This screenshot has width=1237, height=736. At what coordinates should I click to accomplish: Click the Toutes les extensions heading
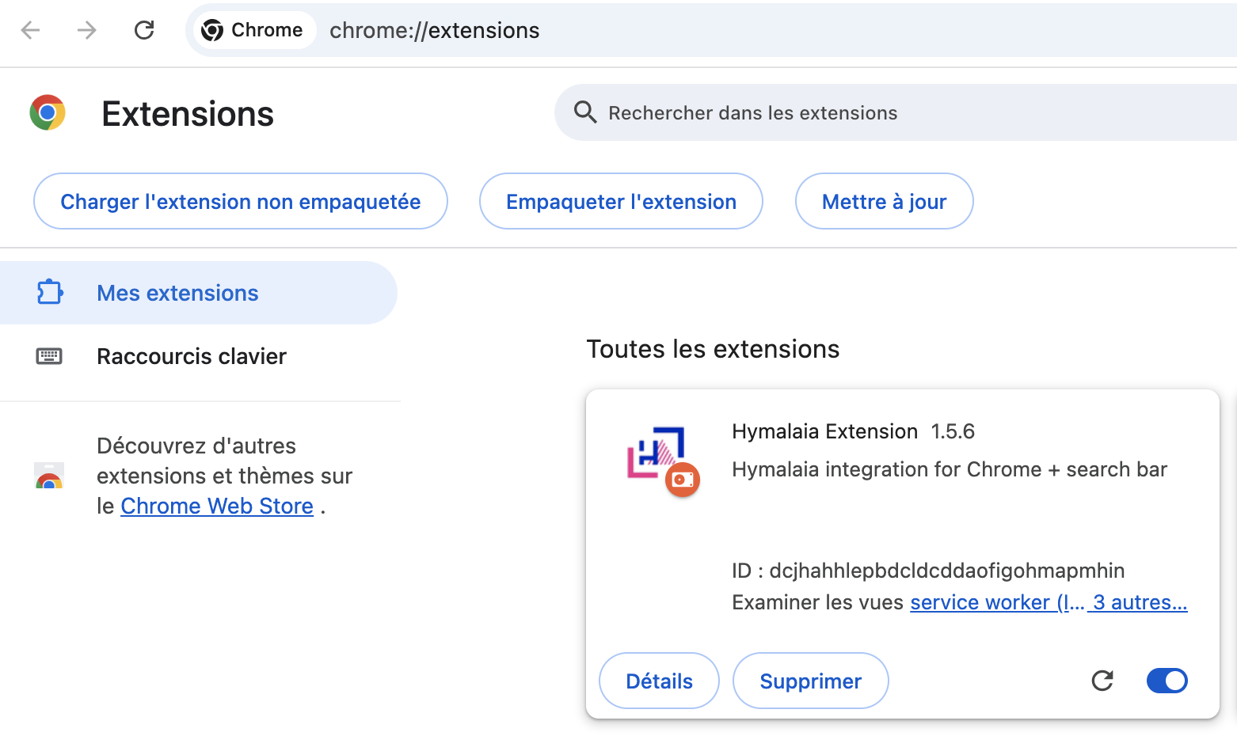713,349
